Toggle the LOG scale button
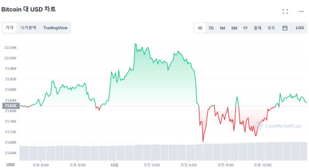The image size is (309, 168). coord(300,28)
